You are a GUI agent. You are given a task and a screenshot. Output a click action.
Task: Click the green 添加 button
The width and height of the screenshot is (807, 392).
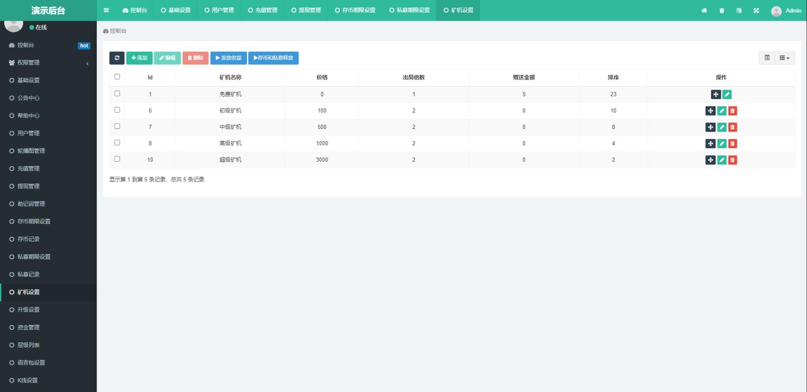coord(139,58)
